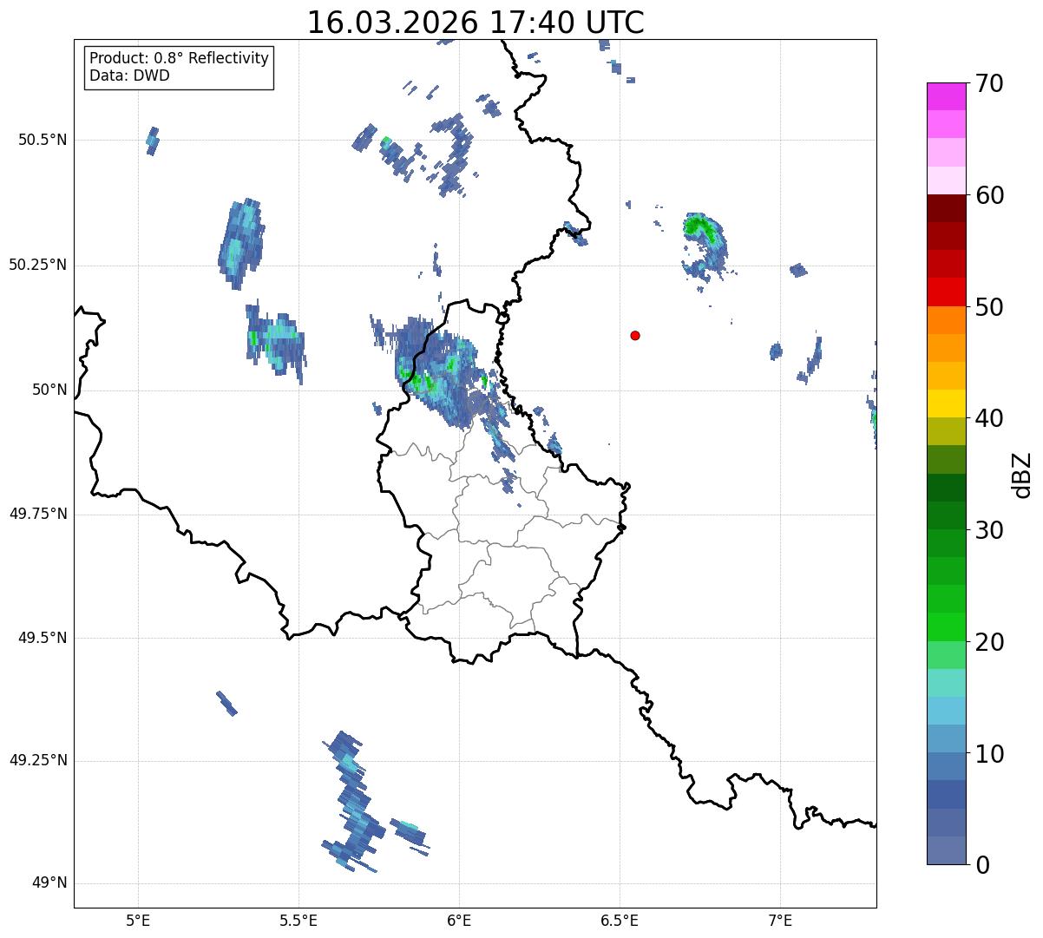Click the dBZ colorbar axis label

click(1023, 474)
